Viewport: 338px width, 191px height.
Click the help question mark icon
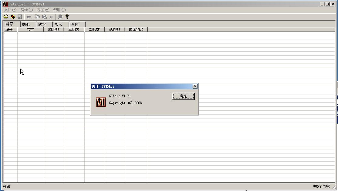pos(67,17)
